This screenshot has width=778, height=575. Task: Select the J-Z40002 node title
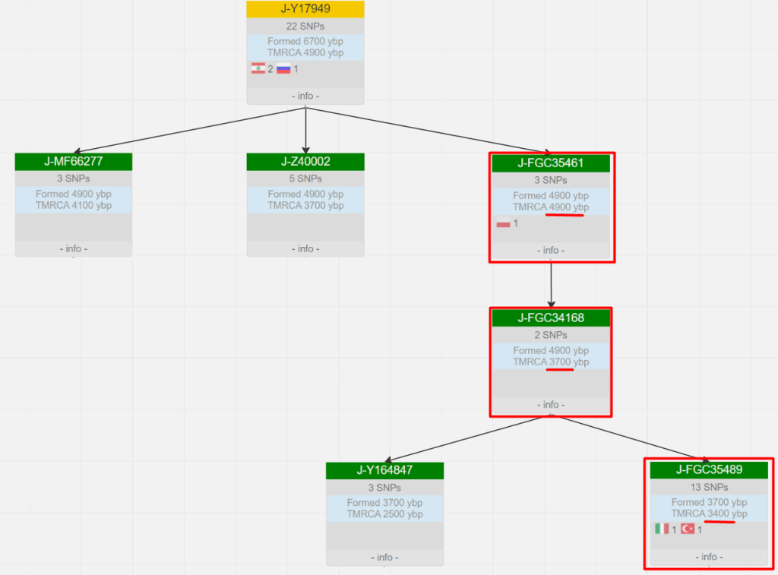coord(305,162)
